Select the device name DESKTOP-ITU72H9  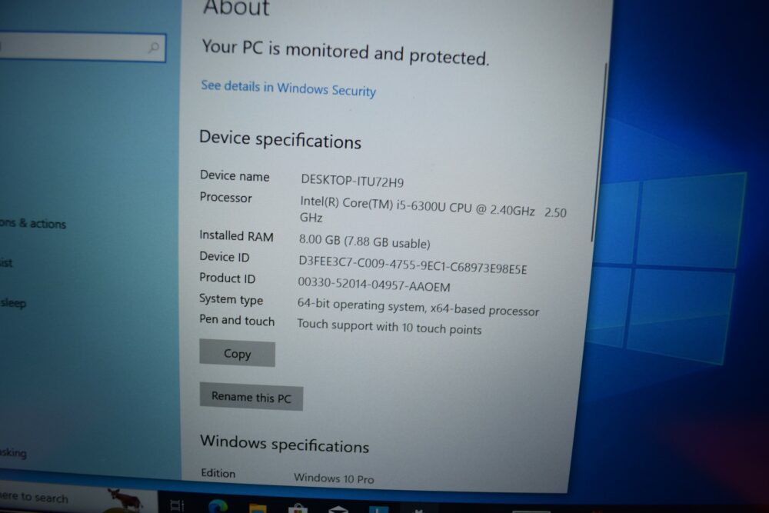point(352,181)
